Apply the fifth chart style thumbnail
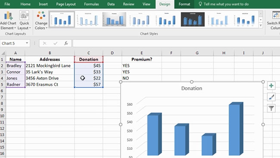Image resolution: width=280 pixels, height=158 pixels. pos(166,19)
